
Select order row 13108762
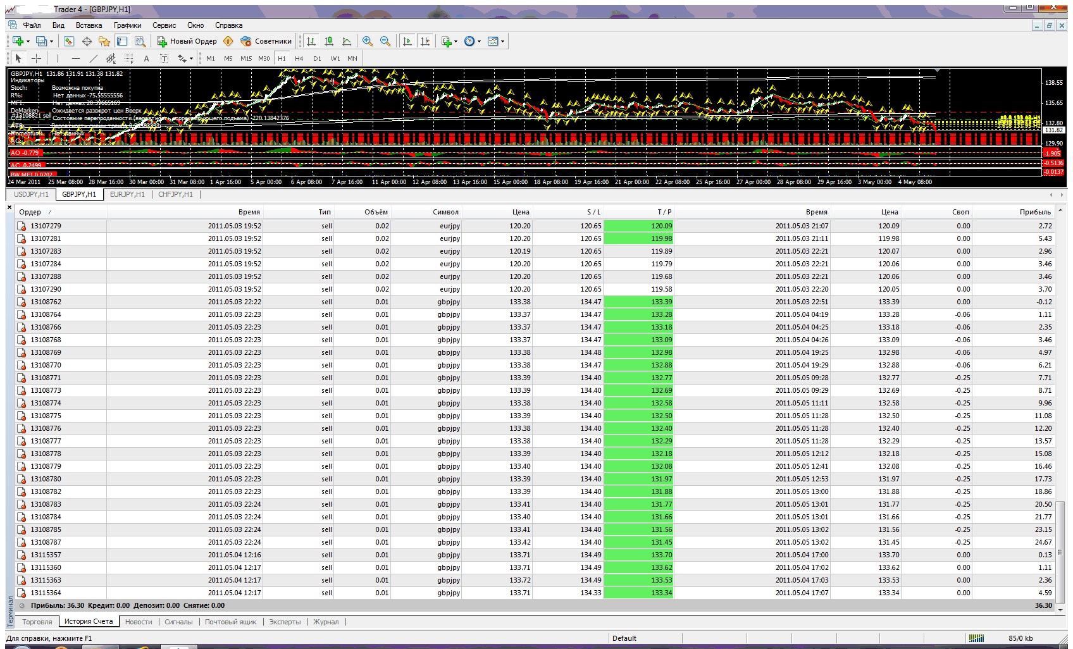535,302
